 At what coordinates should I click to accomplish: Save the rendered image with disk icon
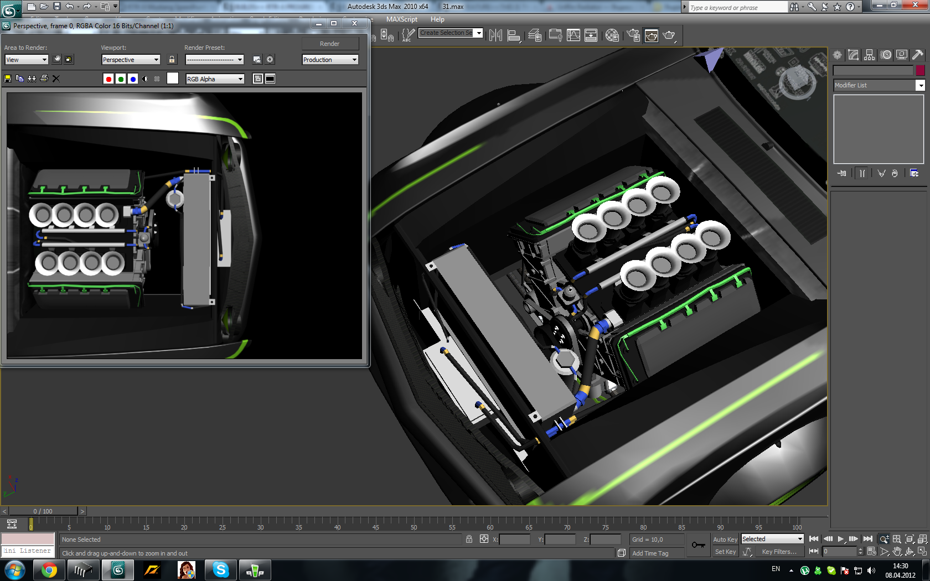pyautogui.click(x=8, y=79)
